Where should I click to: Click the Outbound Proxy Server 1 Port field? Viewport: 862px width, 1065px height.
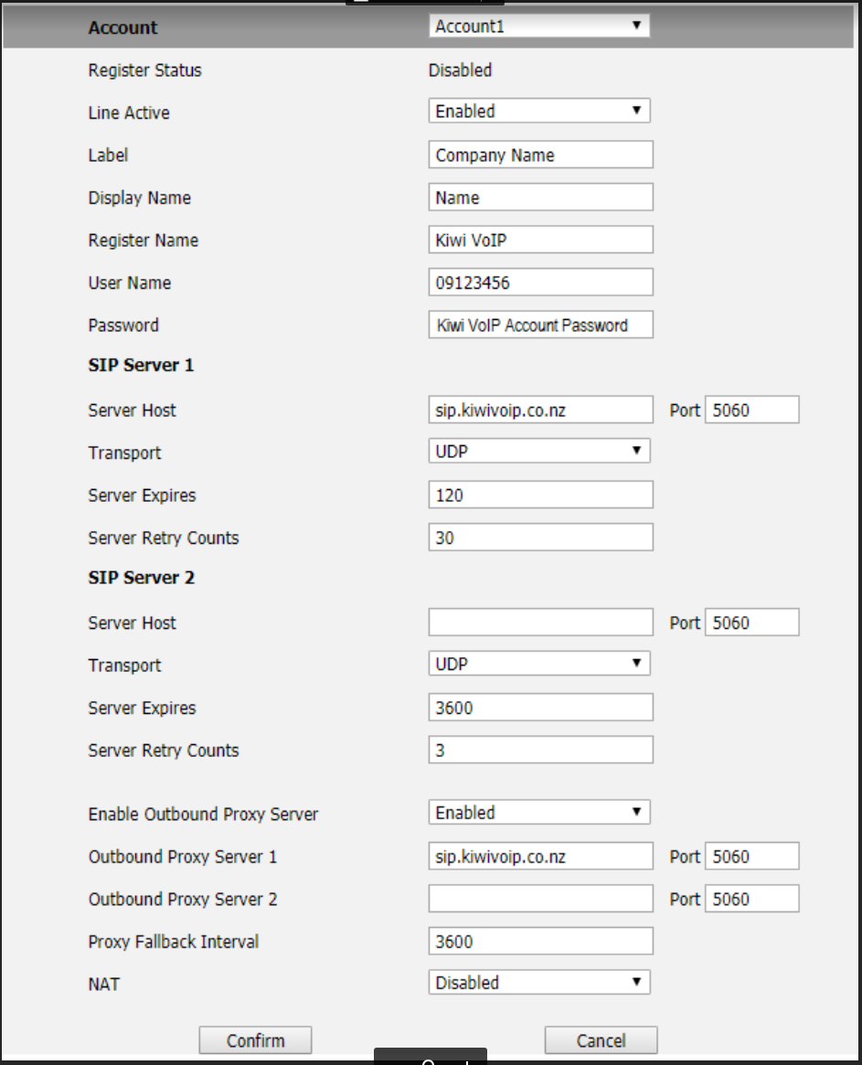coord(752,856)
